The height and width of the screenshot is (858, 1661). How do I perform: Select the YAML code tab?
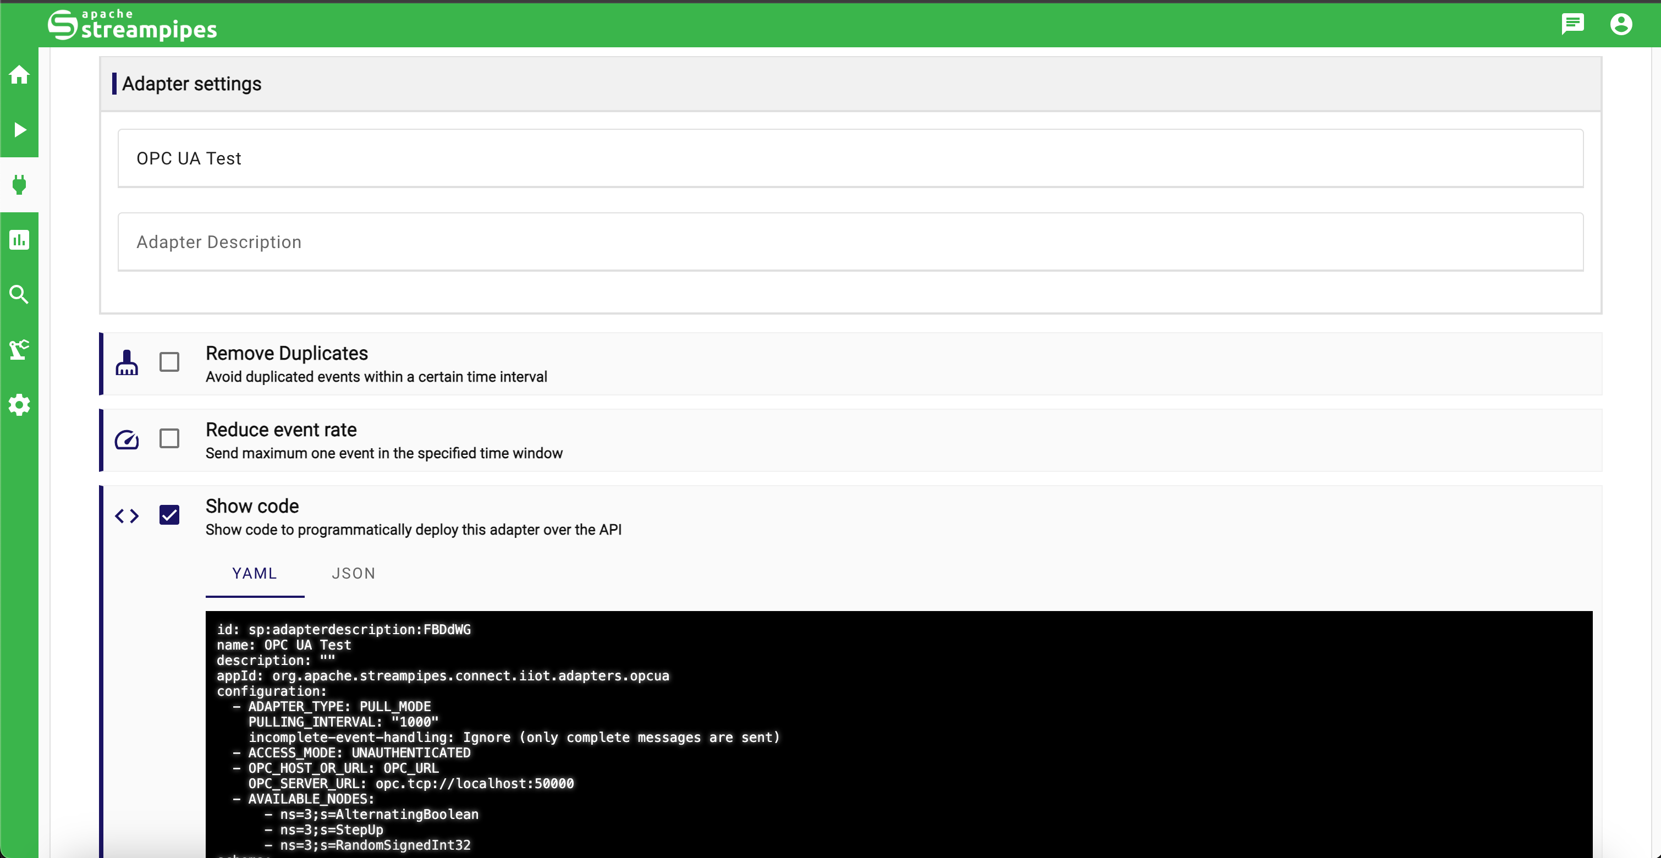tap(254, 573)
